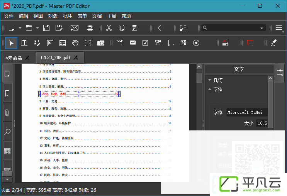Viewport: 287px width, 196px height.
Task: Click the document scrollbar up arrow
Action: pos(199,66)
